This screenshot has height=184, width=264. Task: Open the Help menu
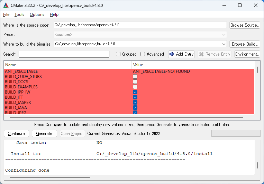pyautogui.click(x=54, y=14)
